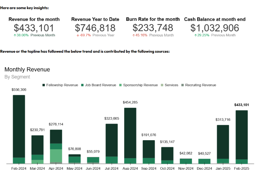Click the Feb-2024 Fellowship Revenue bar segment

[19, 126]
